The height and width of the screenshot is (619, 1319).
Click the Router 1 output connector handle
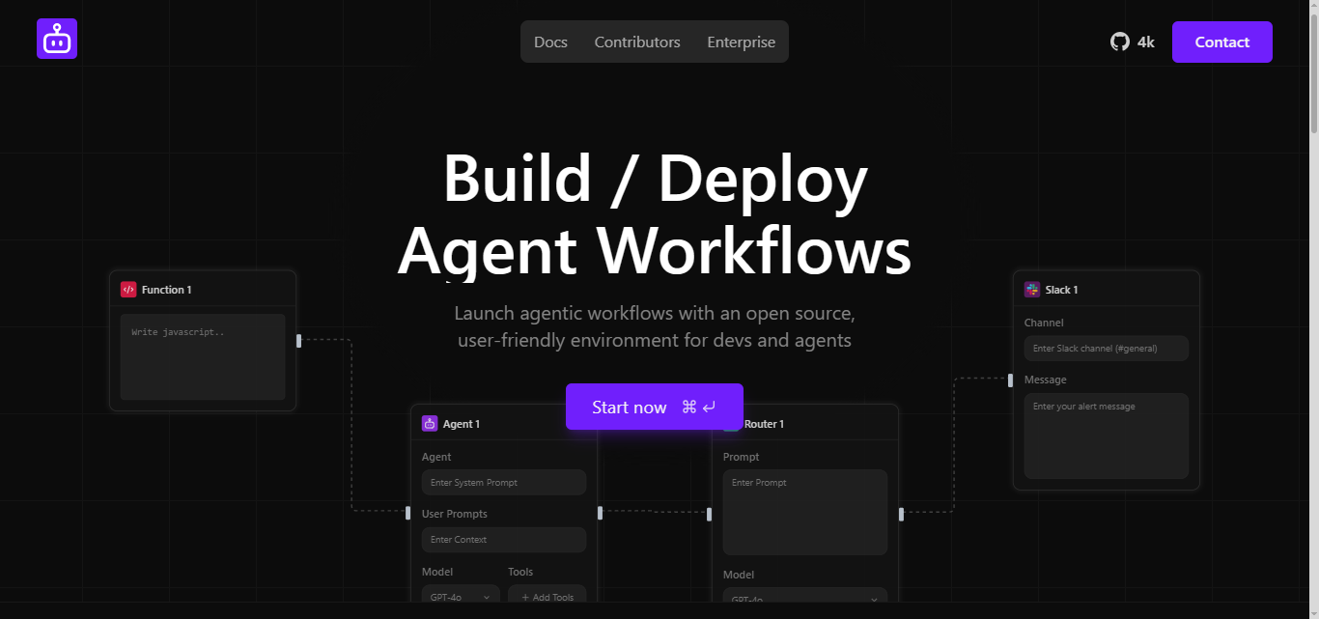coord(901,514)
